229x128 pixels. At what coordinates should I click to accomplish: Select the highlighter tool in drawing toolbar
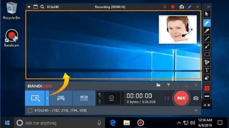pyautogui.click(x=207, y=31)
